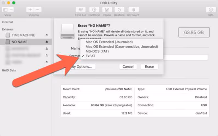Select TIMEMACHINE in the sidebar
Image resolution: width=218 pixels, height=136 pixels.
[x=26, y=35]
